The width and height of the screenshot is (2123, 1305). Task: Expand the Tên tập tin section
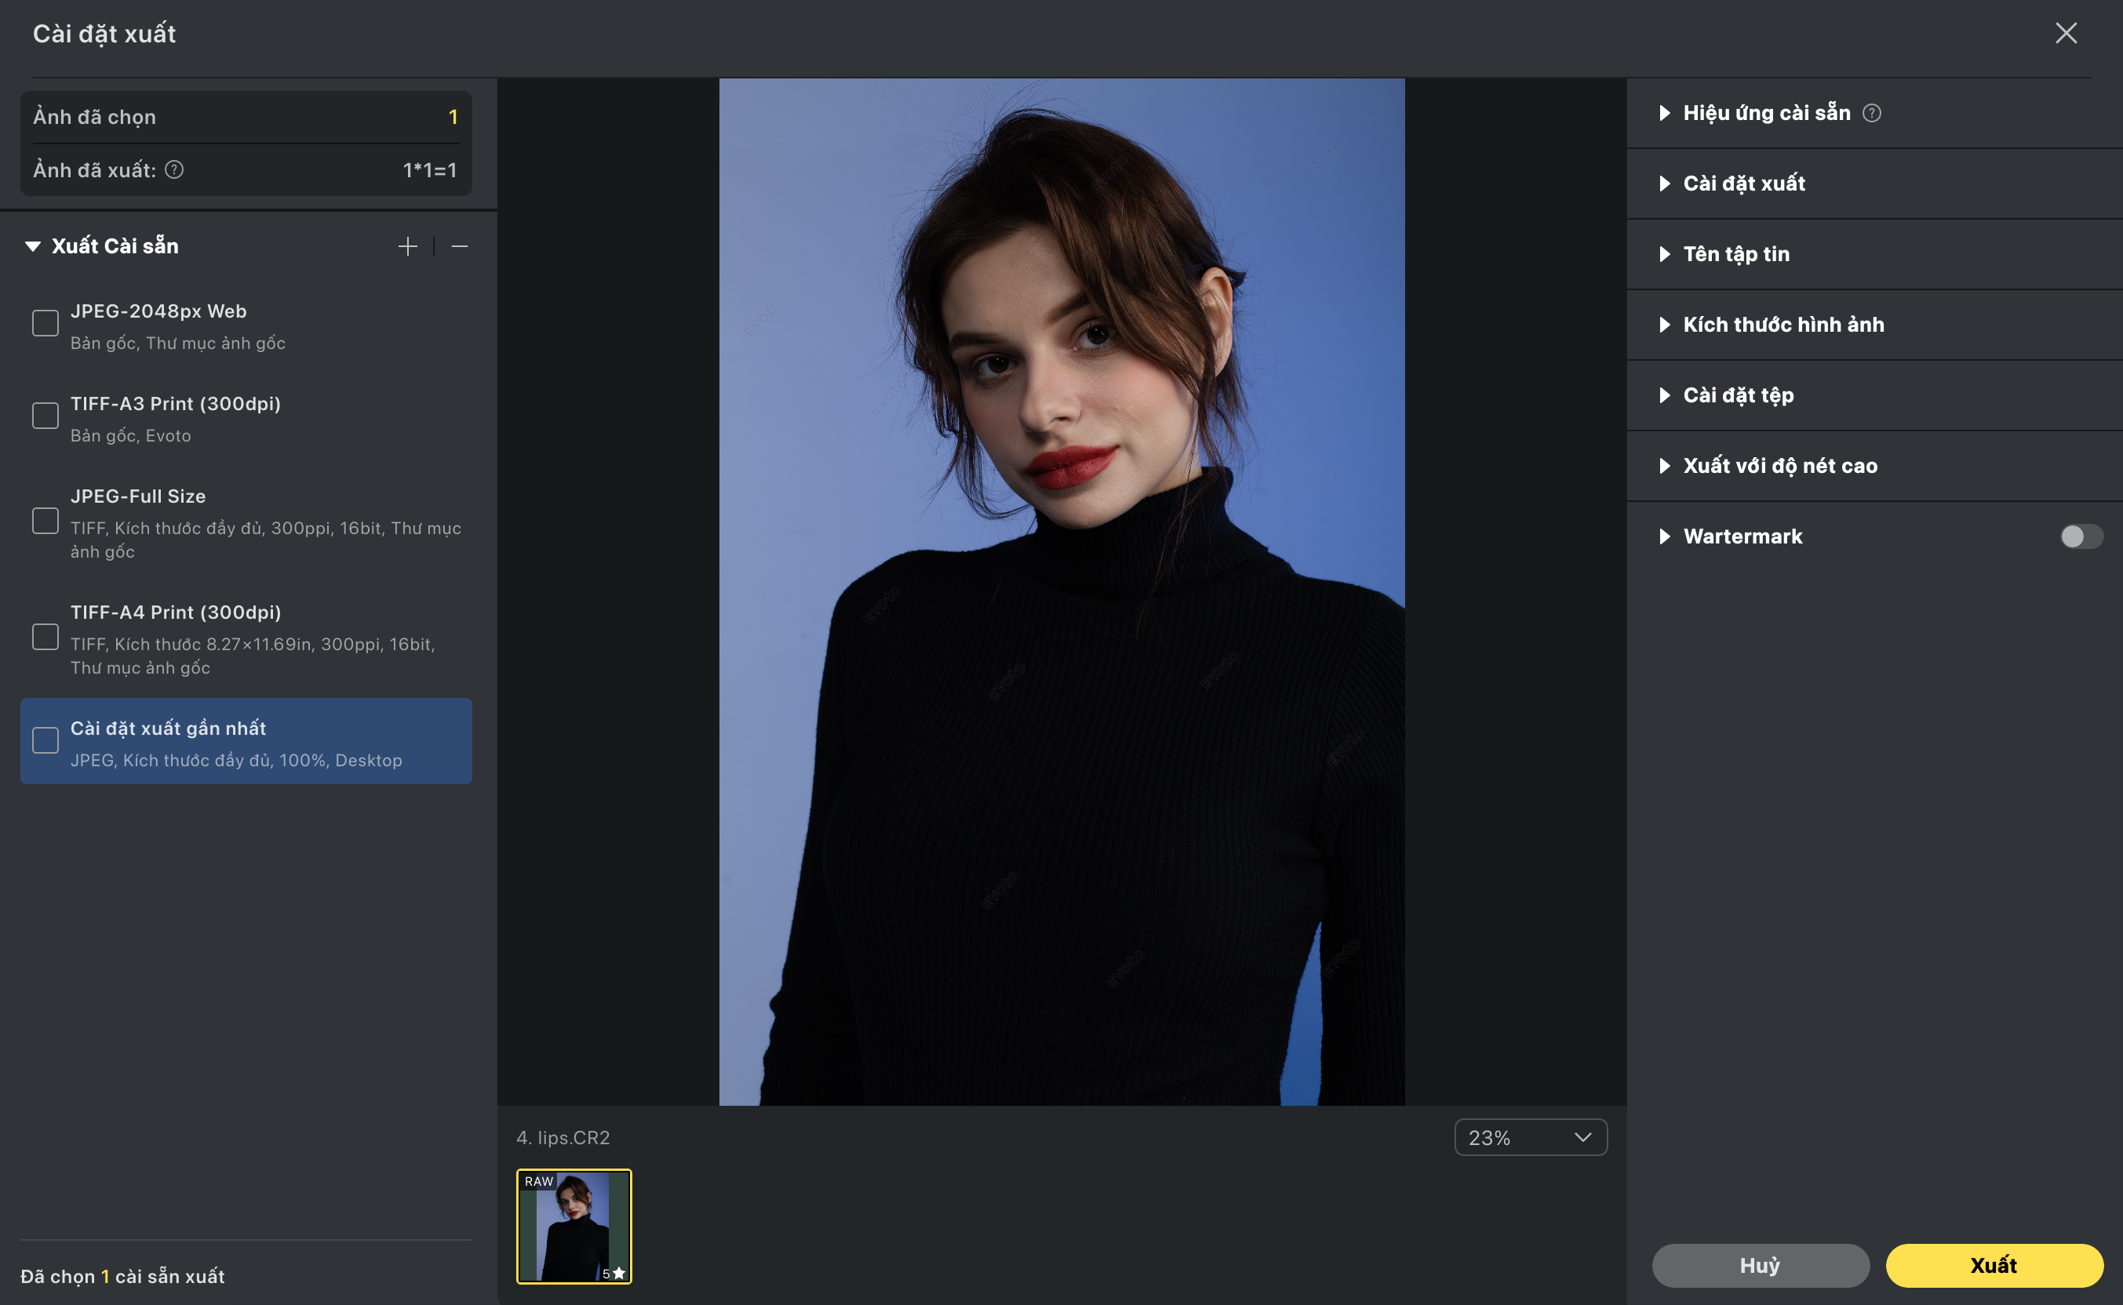[x=1735, y=255]
